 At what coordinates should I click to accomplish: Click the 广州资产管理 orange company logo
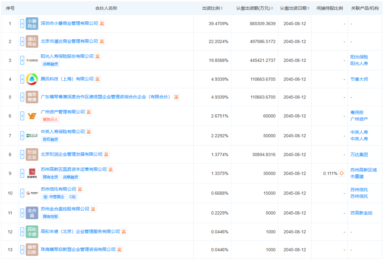(x=32, y=116)
